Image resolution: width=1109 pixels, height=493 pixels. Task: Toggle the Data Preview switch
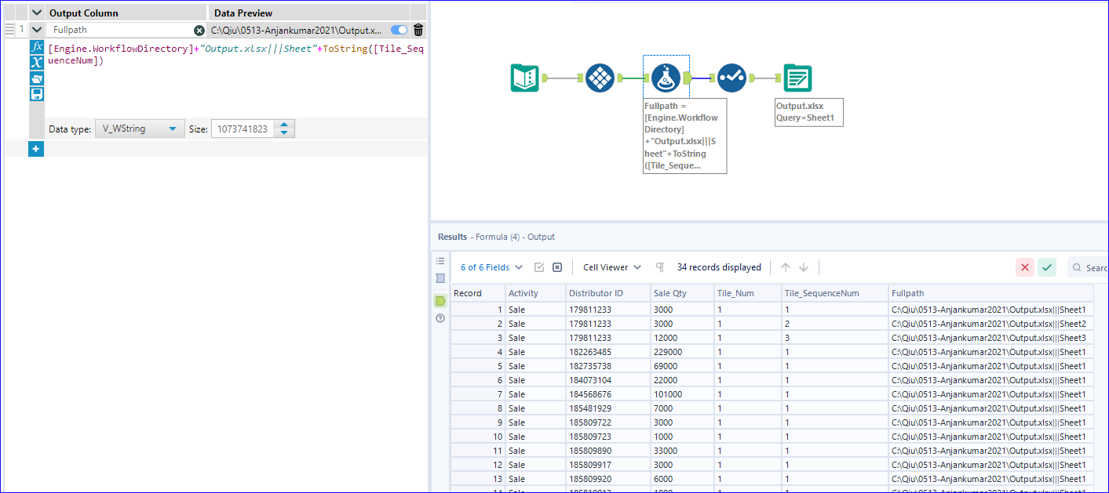399,29
